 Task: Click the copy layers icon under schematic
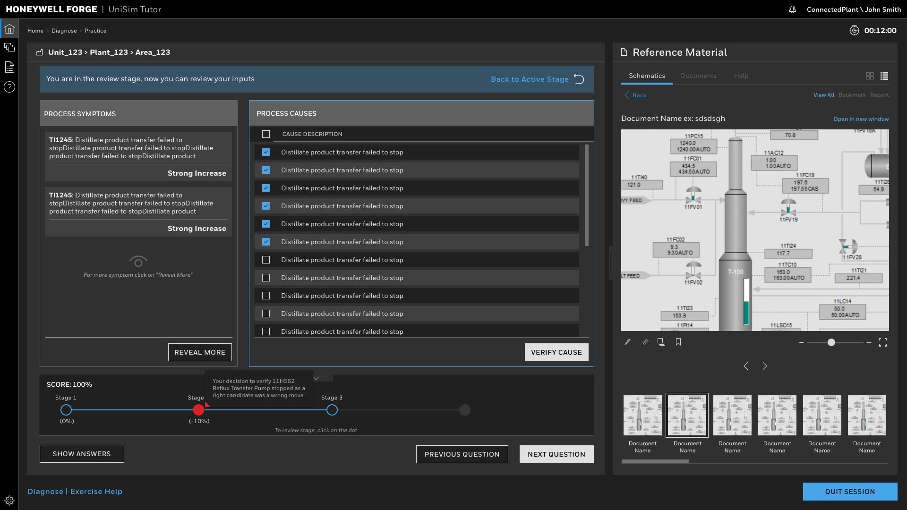click(661, 342)
